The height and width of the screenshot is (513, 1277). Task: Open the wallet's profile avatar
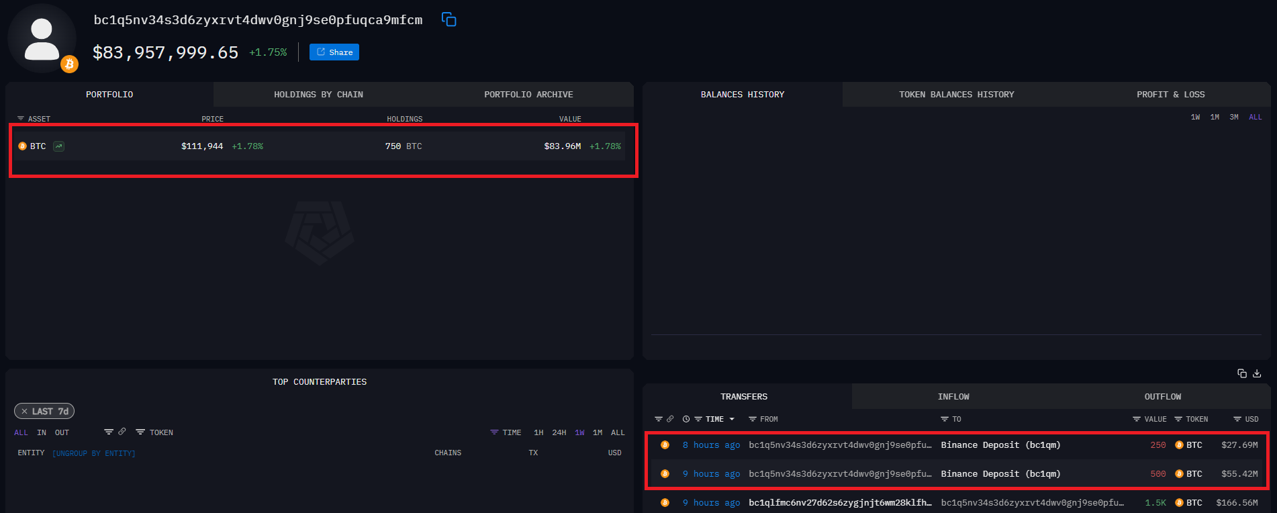coord(42,38)
